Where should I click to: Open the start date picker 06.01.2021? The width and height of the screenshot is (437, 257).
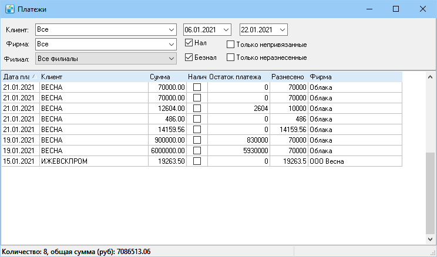226,30
